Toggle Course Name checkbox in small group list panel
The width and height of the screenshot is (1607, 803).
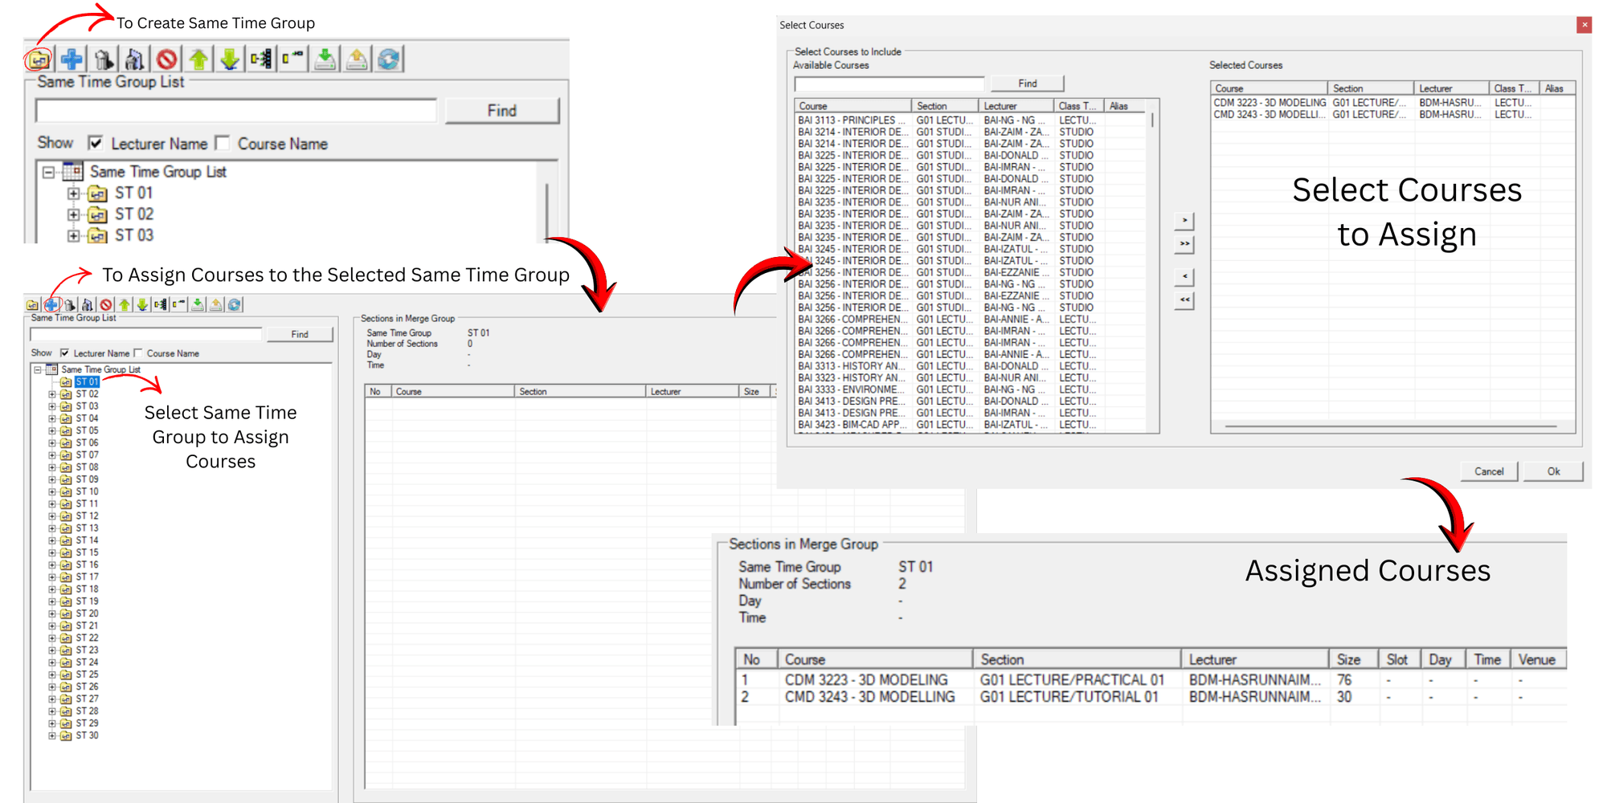138,353
